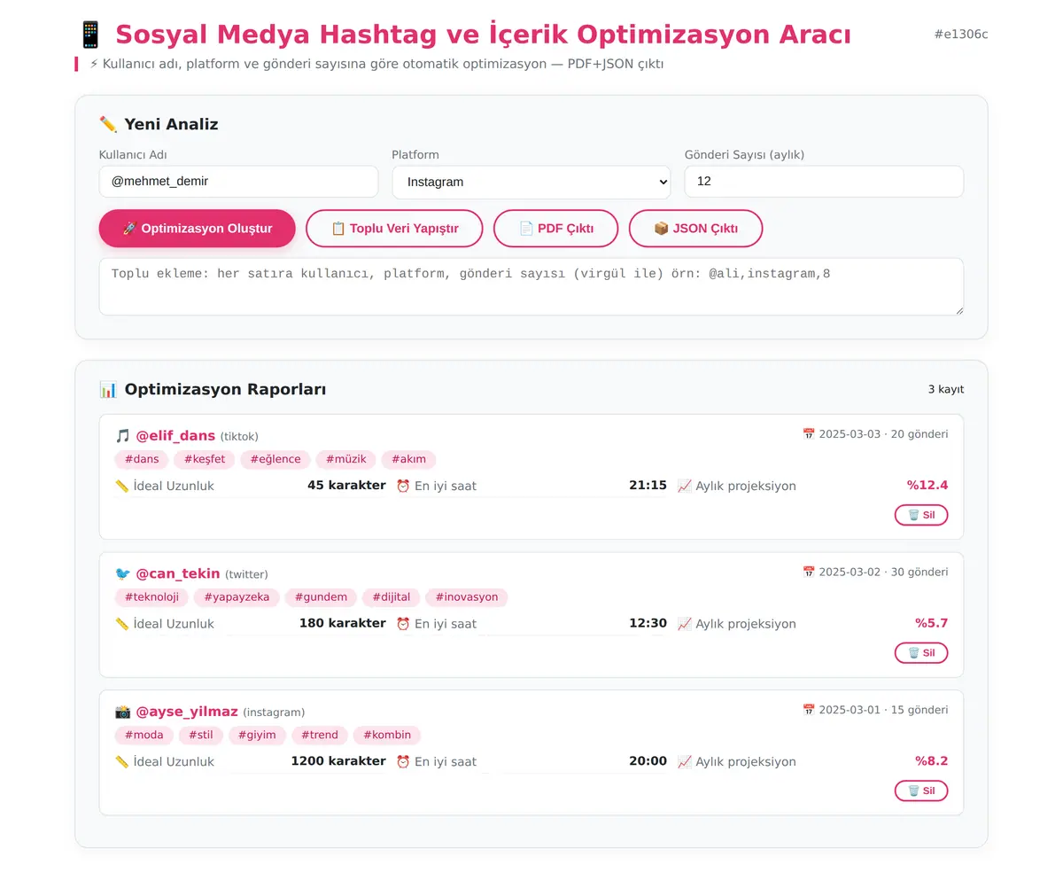This screenshot has height=888, width=1063.
Task: Click the alarm clock icon in the @can_tekin card
Action: (403, 624)
